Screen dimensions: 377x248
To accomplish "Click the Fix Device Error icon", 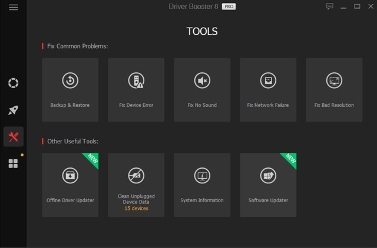I will (x=136, y=81).
